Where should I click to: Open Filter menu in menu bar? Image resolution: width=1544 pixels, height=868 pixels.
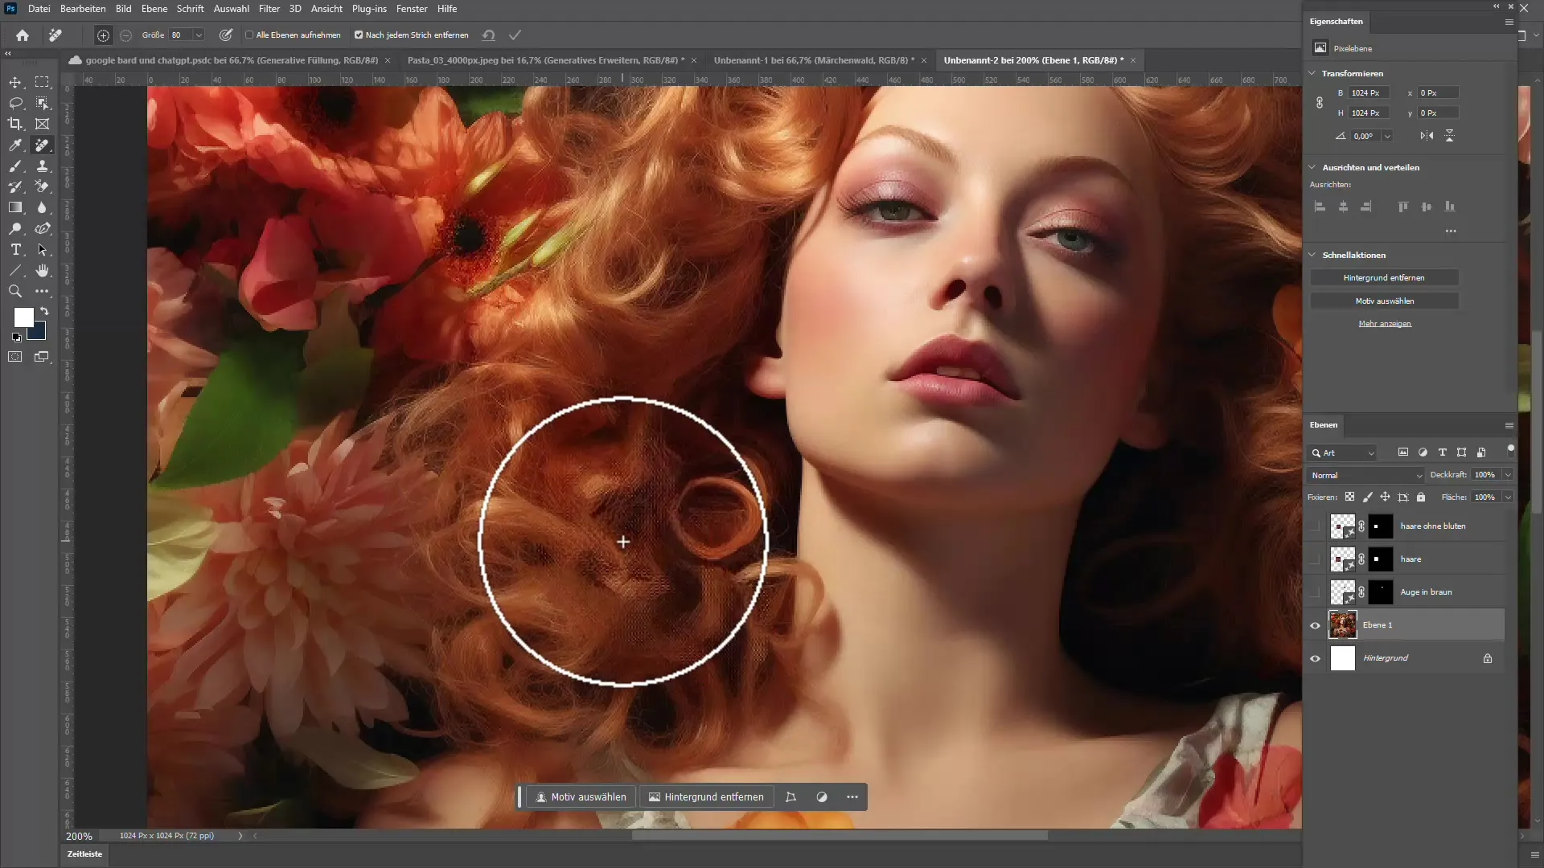tap(269, 9)
